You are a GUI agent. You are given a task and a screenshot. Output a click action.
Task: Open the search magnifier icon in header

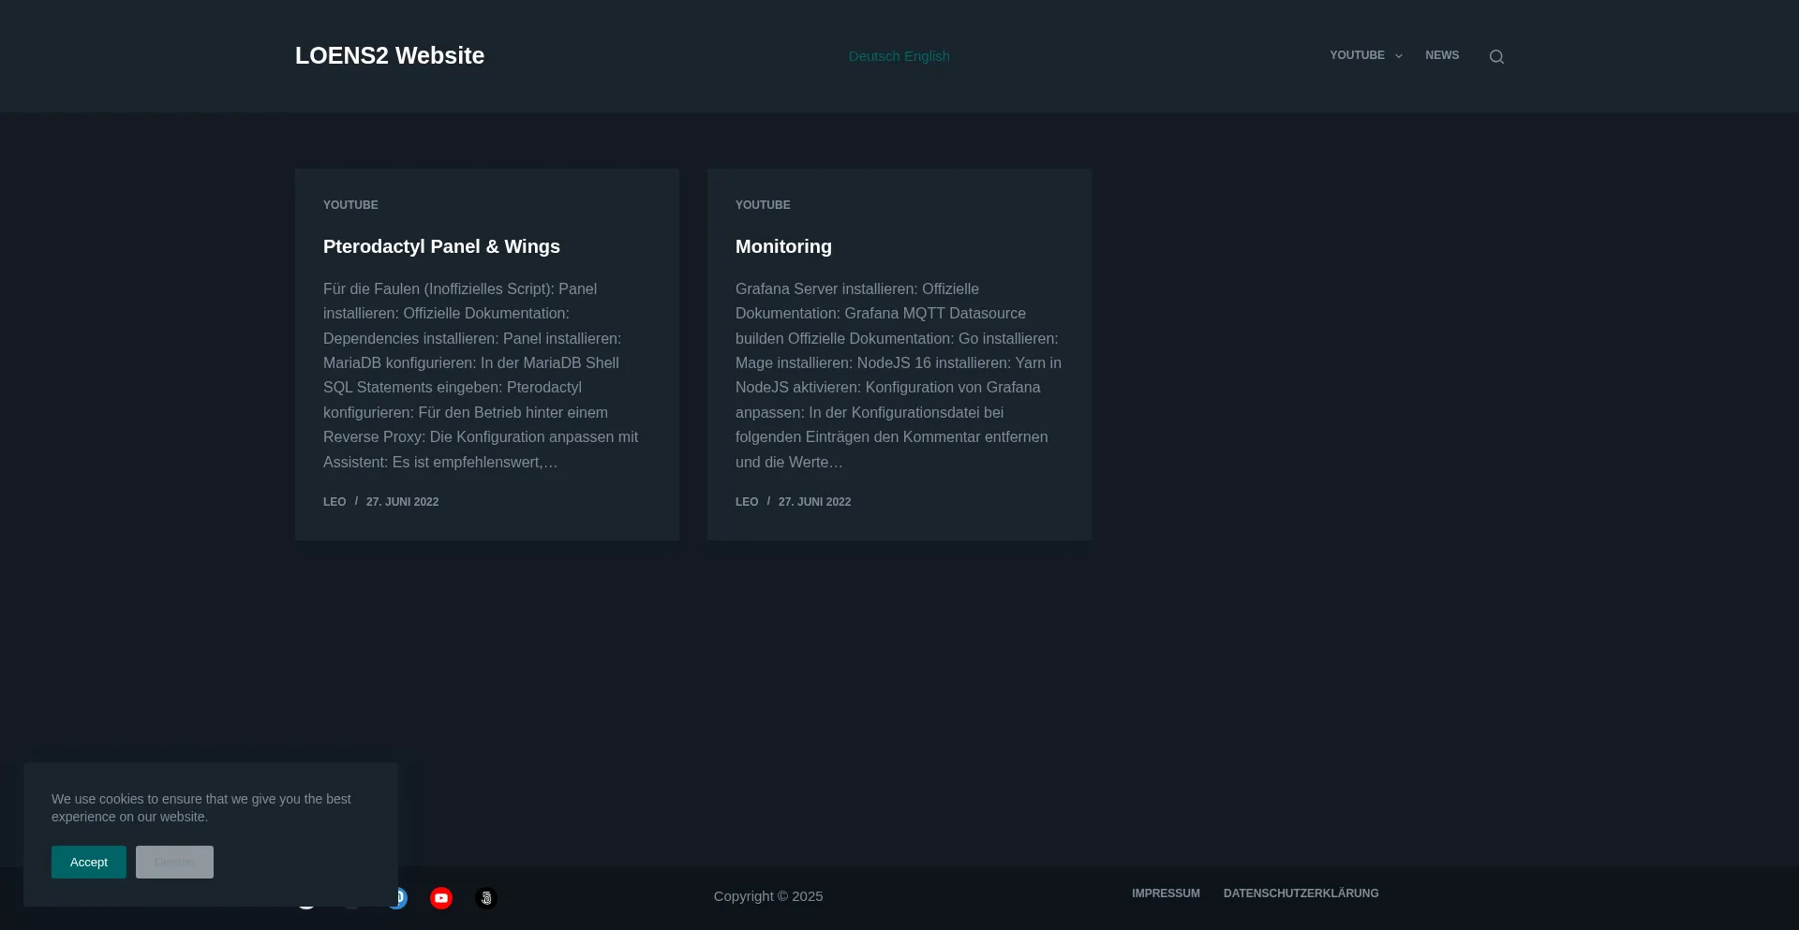tap(1496, 56)
